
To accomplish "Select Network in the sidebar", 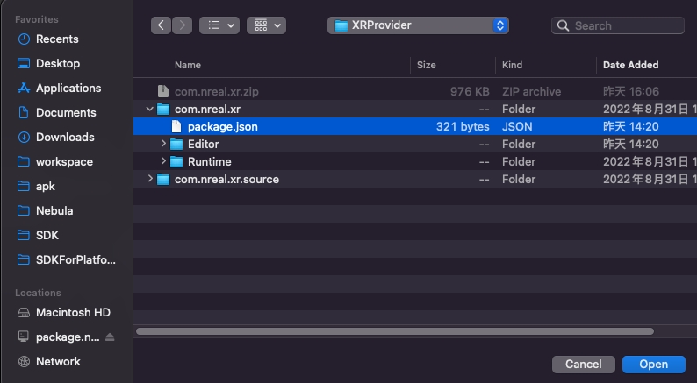I will pyautogui.click(x=58, y=362).
